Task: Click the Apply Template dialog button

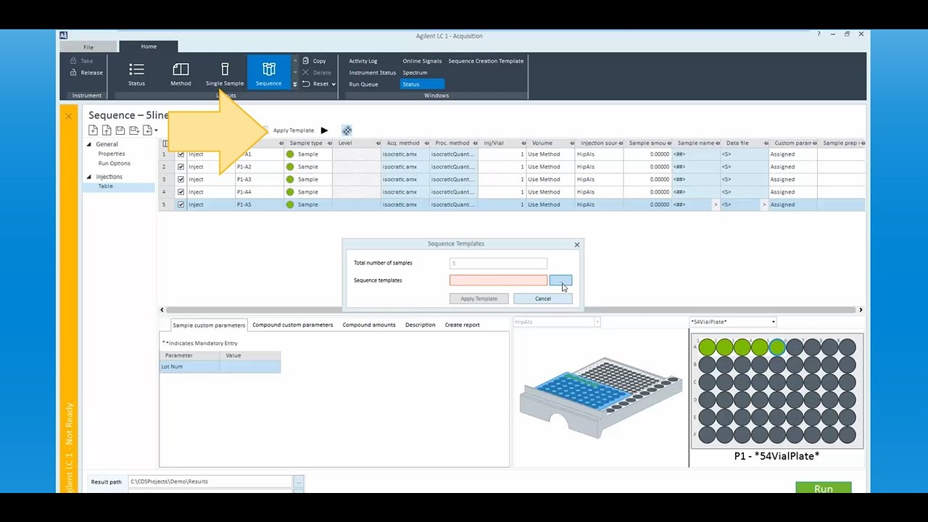Action: click(478, 299)
